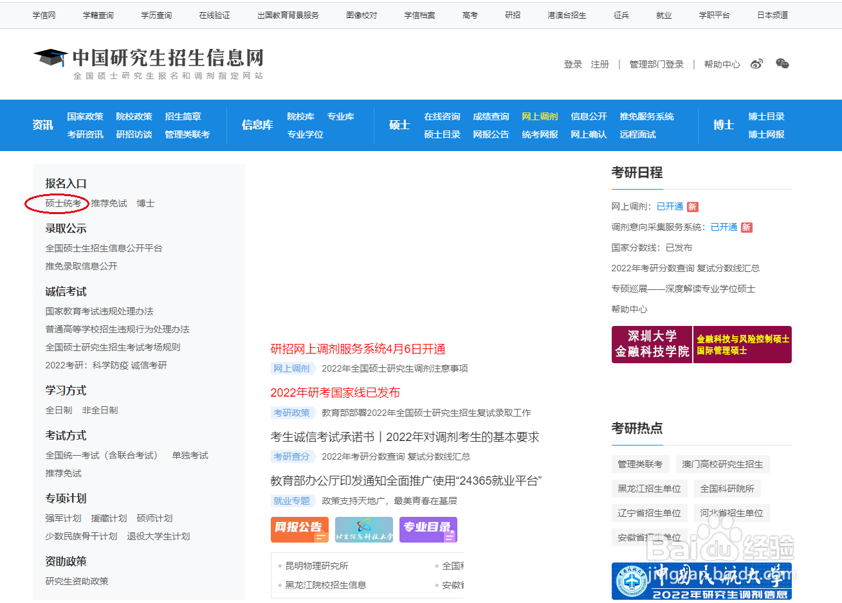Screen dimensions: 842x603
Task: Click the 中国民航大学 调剂信息 banner
Action: point(701,580)
